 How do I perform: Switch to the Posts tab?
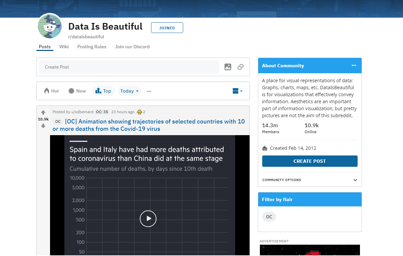(45, 47)
